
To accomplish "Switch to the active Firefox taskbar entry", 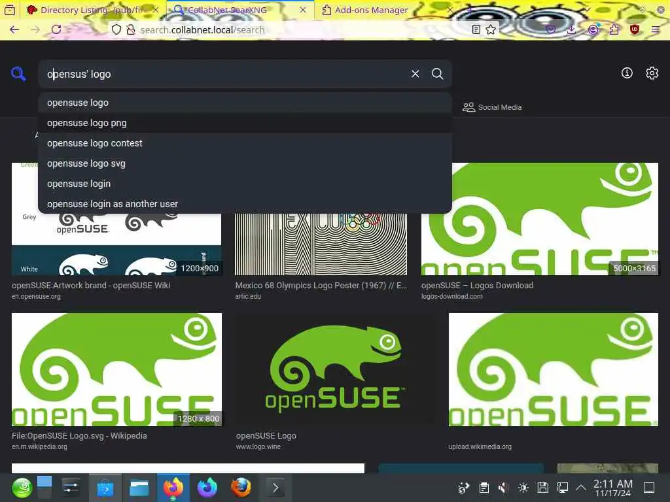I will tap(173, 488).
